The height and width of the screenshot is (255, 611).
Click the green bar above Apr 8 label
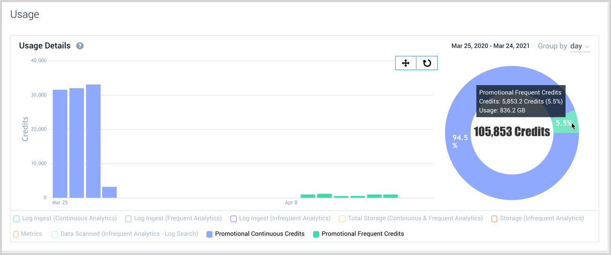(308, 196)
